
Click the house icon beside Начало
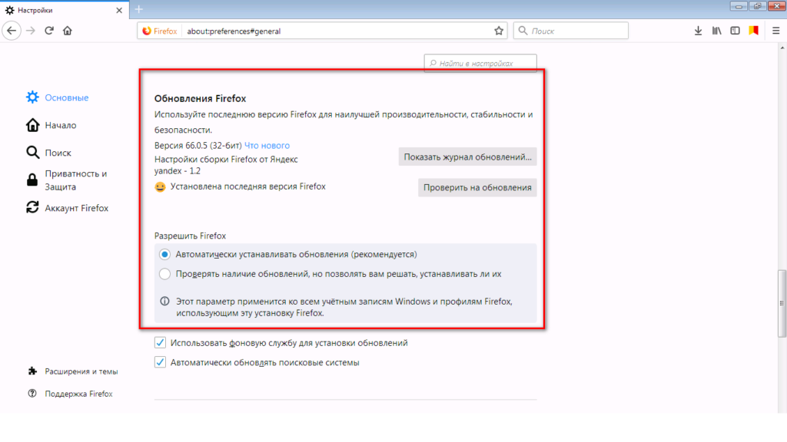32,125
